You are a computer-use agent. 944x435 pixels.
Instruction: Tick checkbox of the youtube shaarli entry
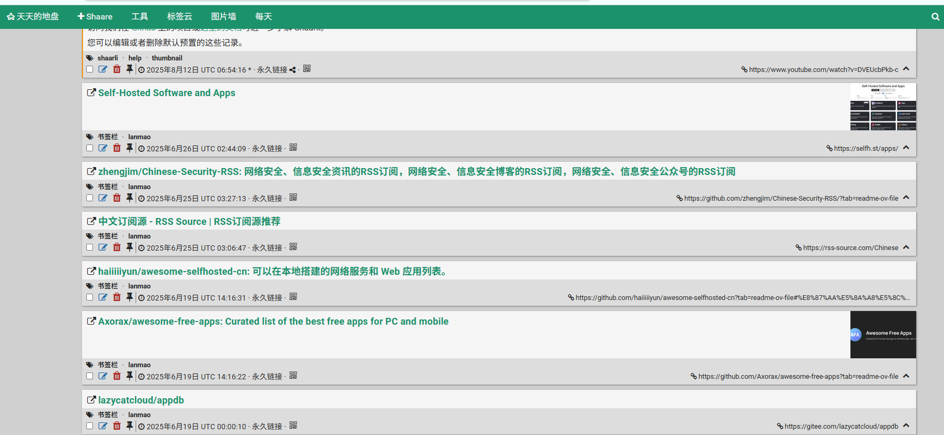coord(89,69)
